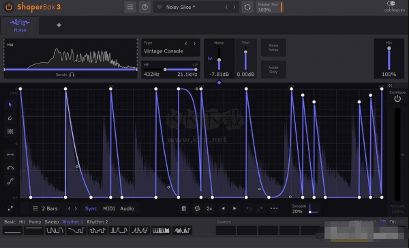Toggle the ShaperBox power button
This screenshot has height=248, width=409.
[x=9, y=7]
